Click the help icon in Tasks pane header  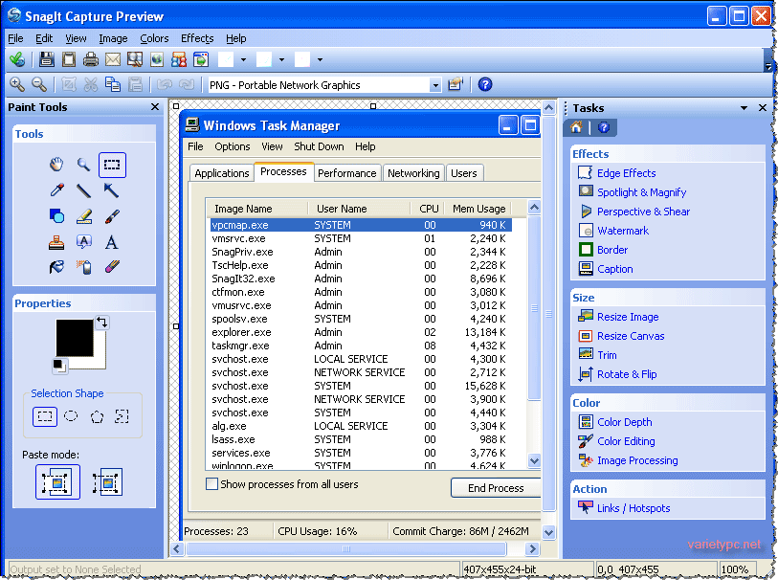coord(603,127)
